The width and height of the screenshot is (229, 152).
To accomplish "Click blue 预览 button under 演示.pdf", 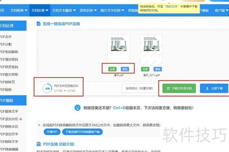I will (x=125, y=69).
